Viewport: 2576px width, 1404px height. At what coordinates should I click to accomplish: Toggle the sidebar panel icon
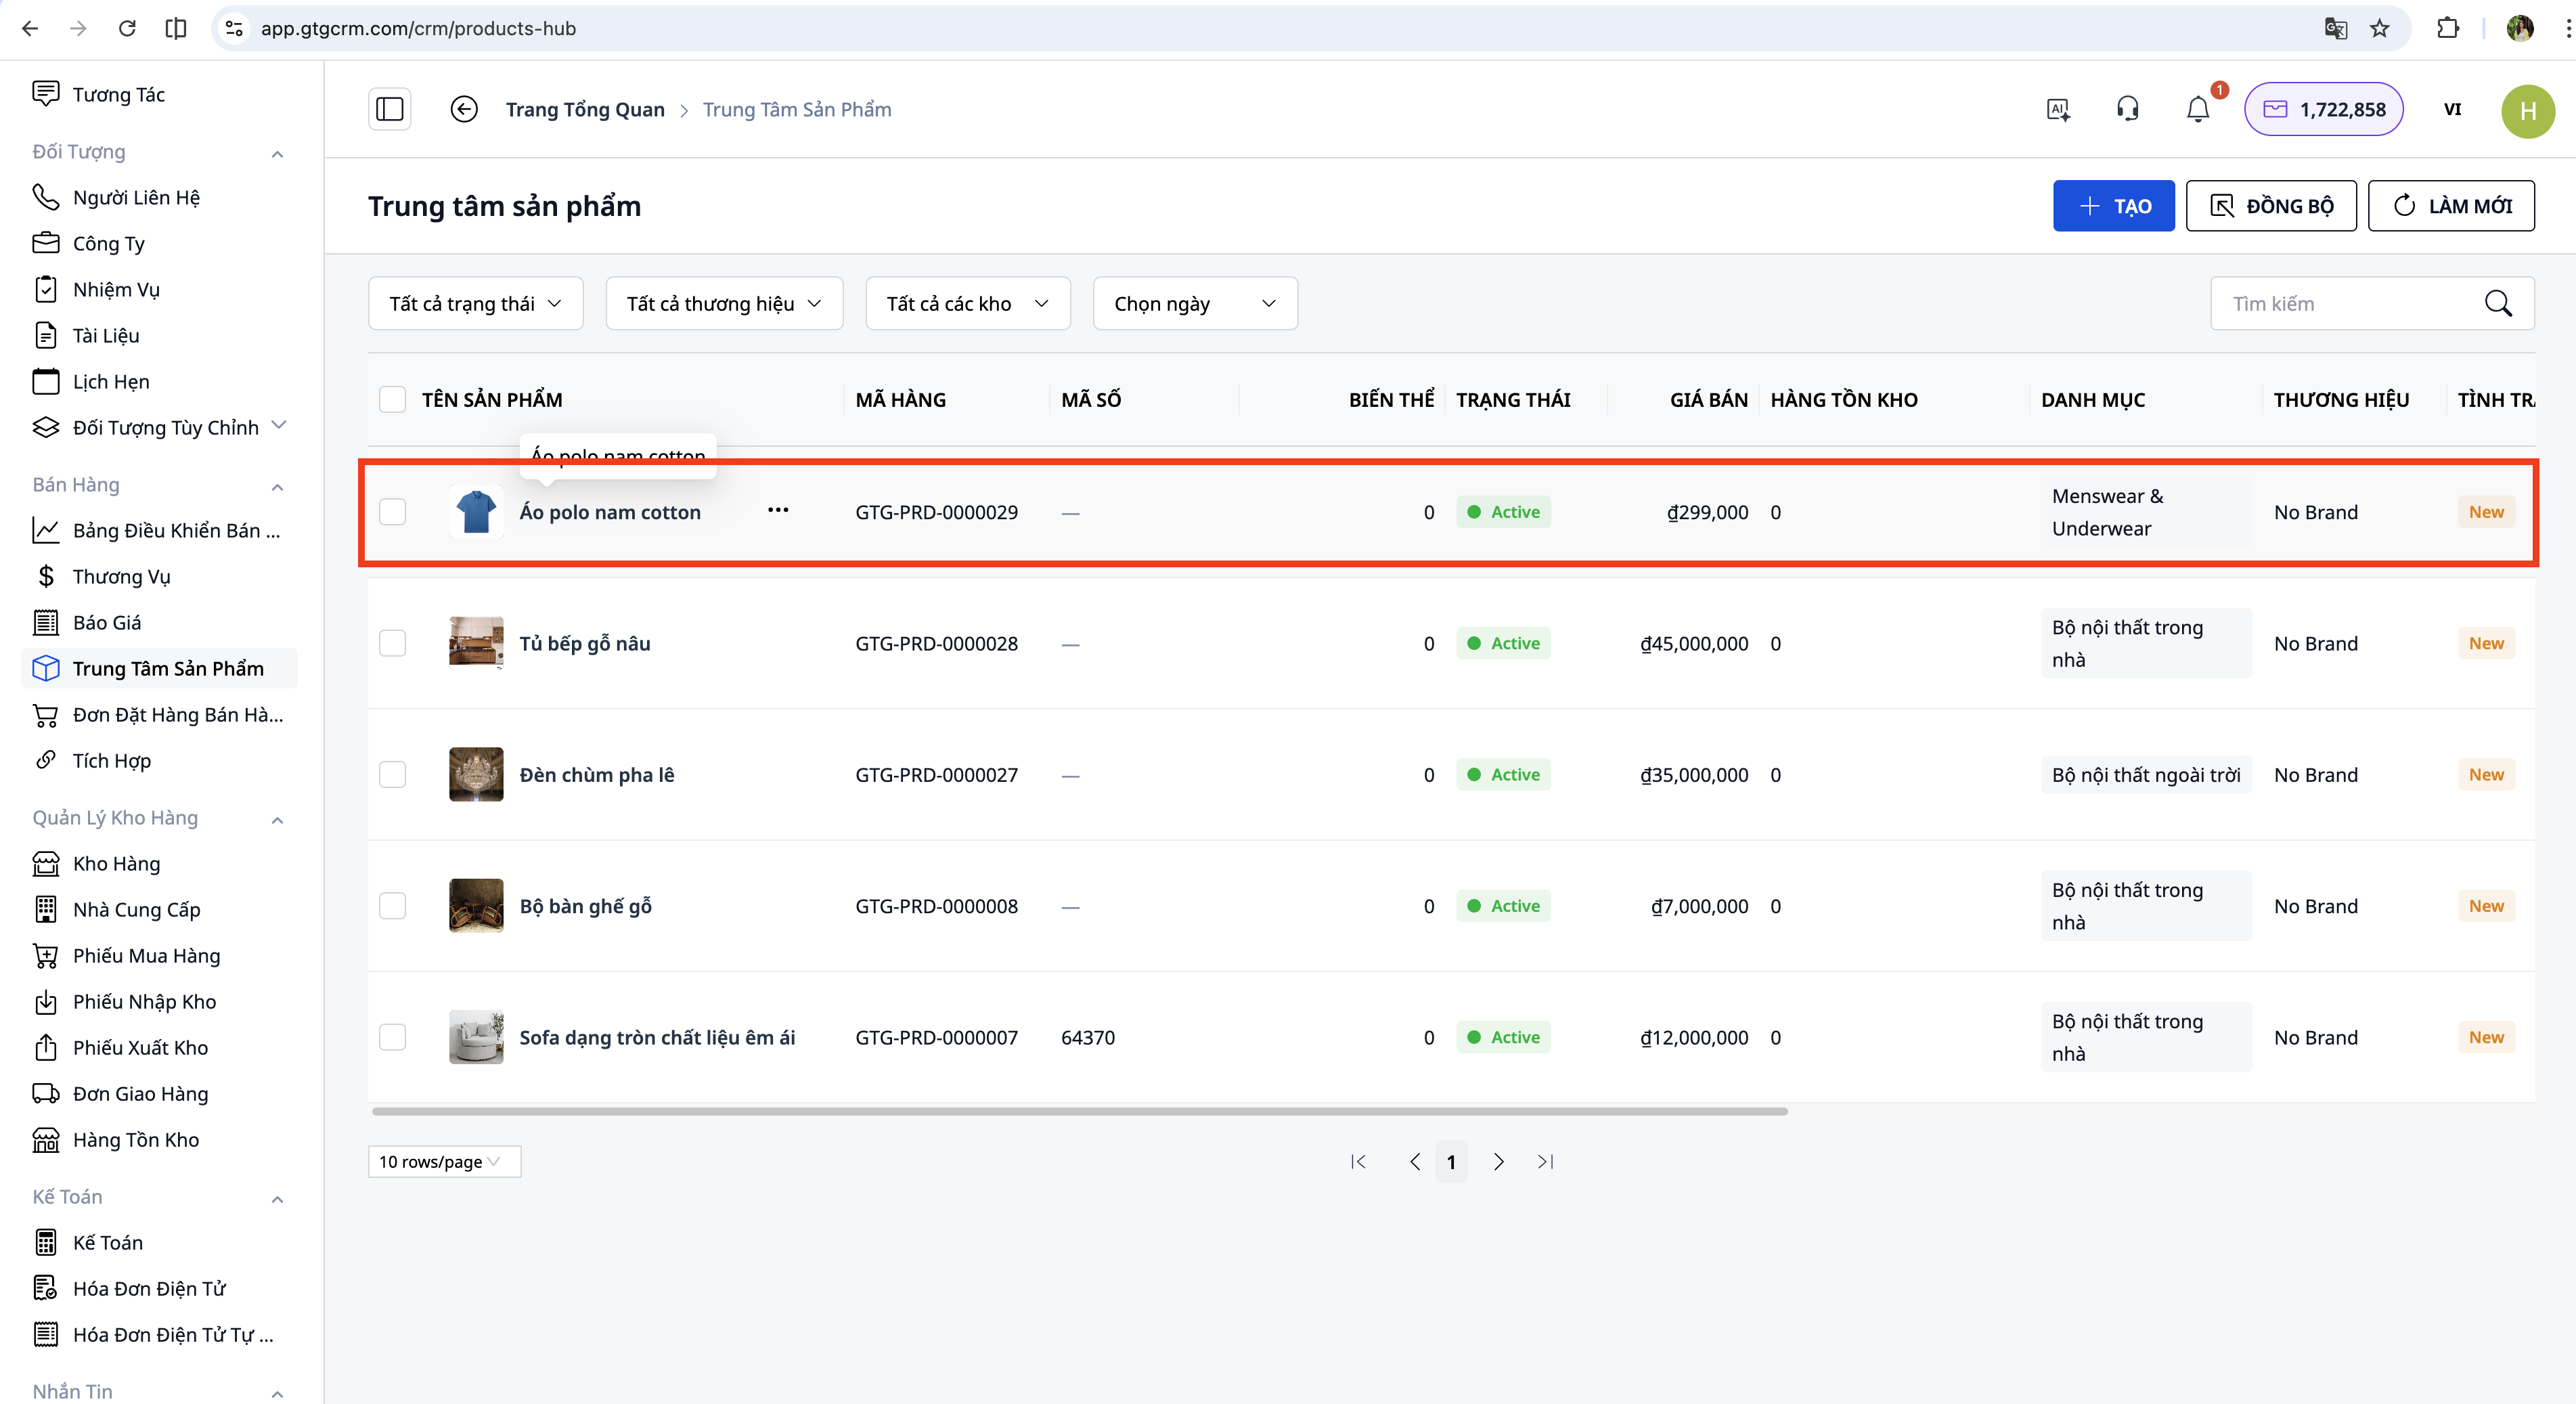click(389, 110)
